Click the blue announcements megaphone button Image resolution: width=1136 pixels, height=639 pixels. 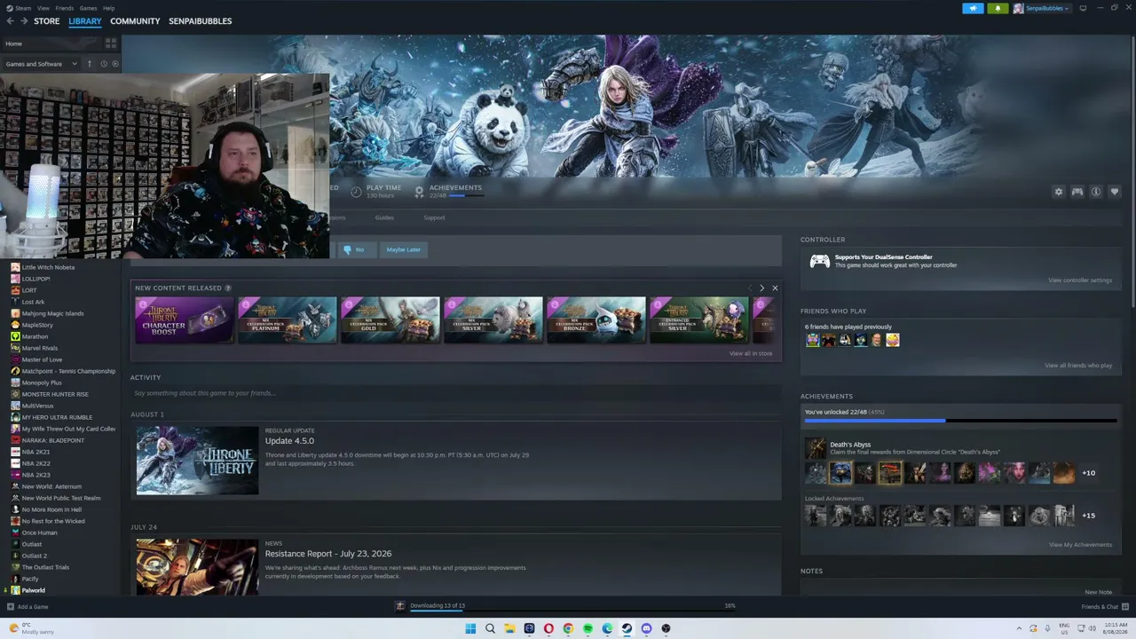pos(973,8)
